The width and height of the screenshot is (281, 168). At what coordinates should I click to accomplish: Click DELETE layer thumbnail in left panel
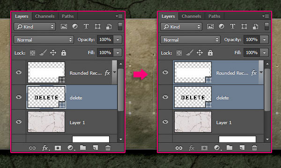46,97
